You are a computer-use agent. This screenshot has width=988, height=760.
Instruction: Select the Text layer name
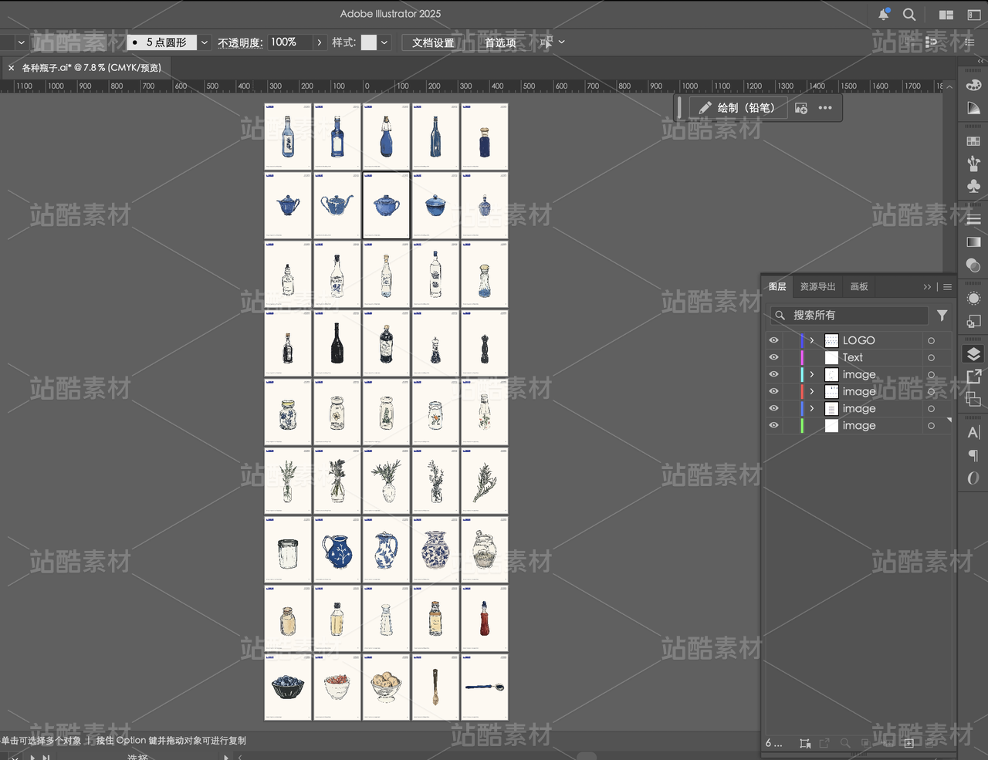point(852,357)
